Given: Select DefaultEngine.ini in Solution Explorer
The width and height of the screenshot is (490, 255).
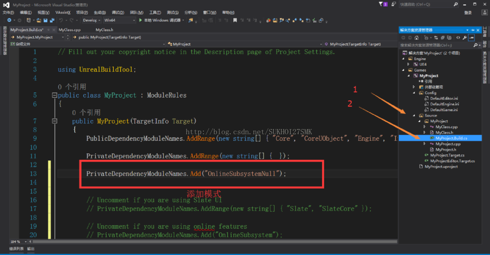Looking at the screenshot, I should pos(445,104).
